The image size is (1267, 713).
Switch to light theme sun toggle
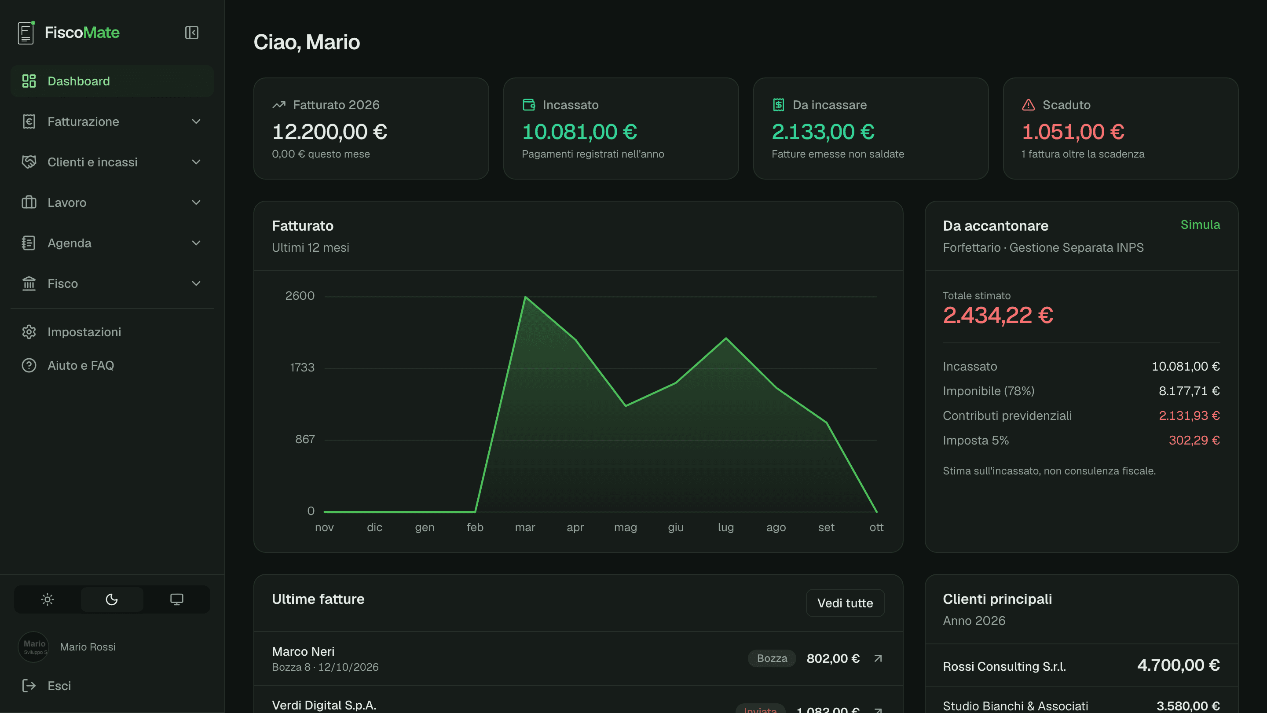pyautogui.click(x=47, y=599)
